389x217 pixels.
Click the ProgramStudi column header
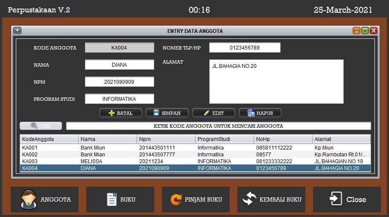[224, 139]
